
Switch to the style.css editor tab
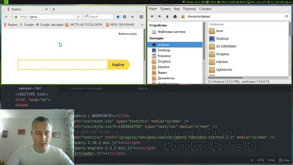point(143,88)
